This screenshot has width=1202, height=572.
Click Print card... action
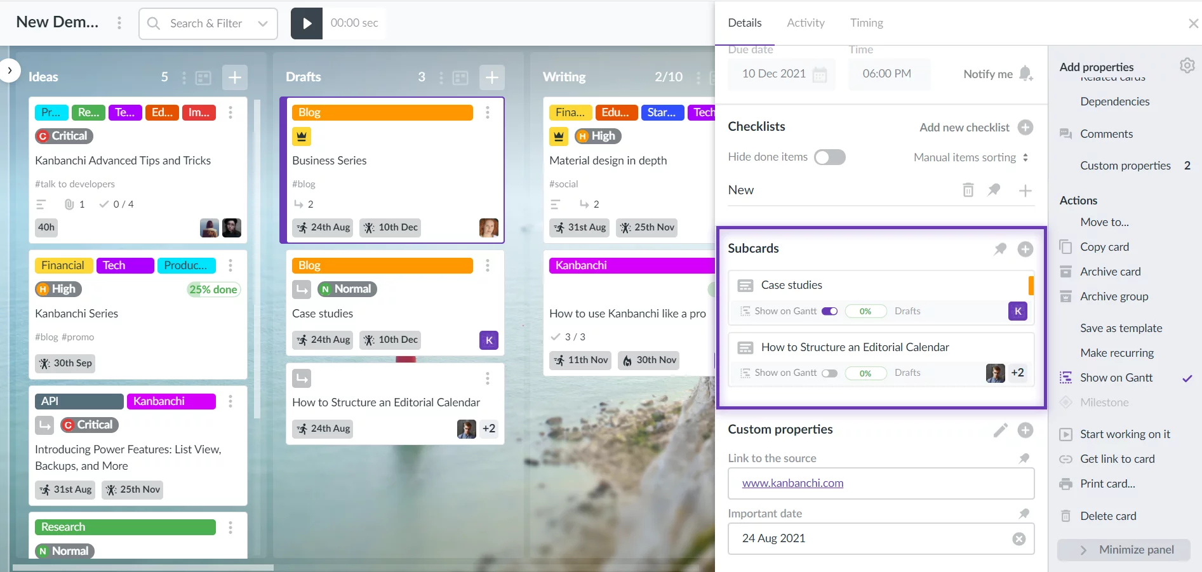click(1108, 484)
